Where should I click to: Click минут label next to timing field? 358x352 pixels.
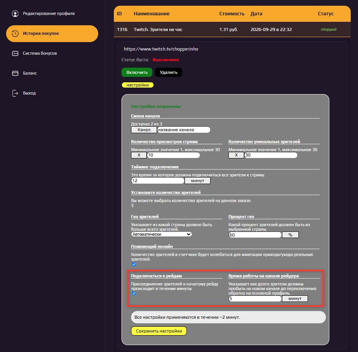coord(198,181)
